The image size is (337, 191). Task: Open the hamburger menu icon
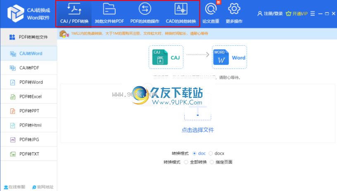coord(313,14)
